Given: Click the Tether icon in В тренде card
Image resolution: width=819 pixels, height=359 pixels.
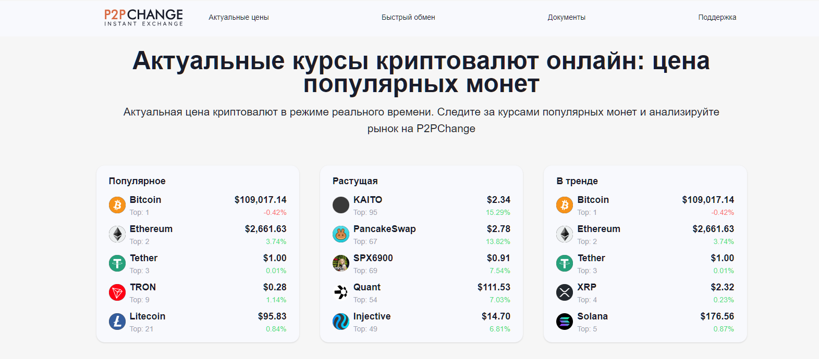Looking at the screenshot, I should [565, 263].
